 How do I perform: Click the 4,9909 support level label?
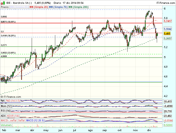[x=4, y=56]
